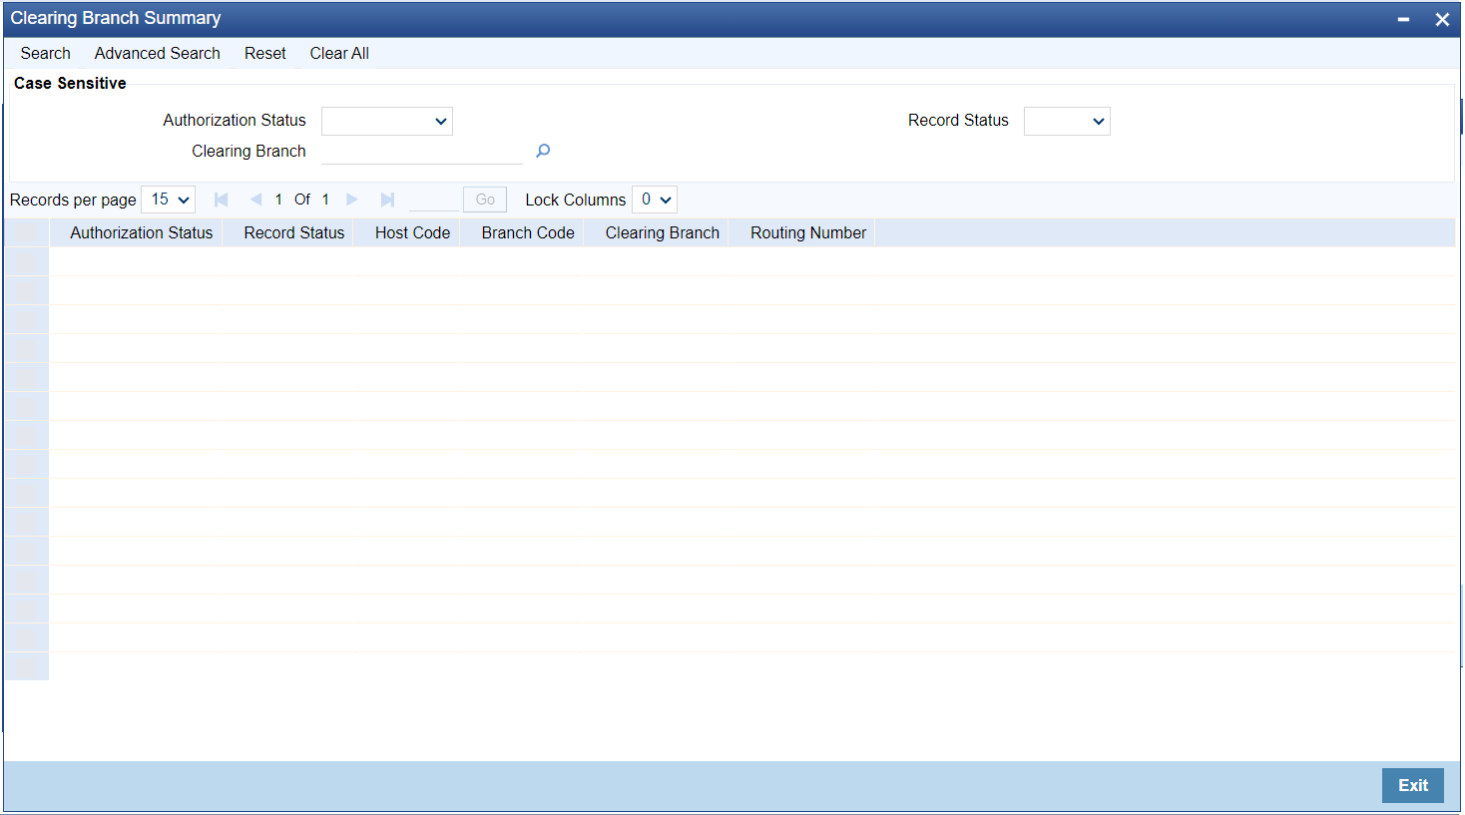The height and width of the screenshot is (815, 1465).
Task: Click Host Code column header
Action: [413, 232]
